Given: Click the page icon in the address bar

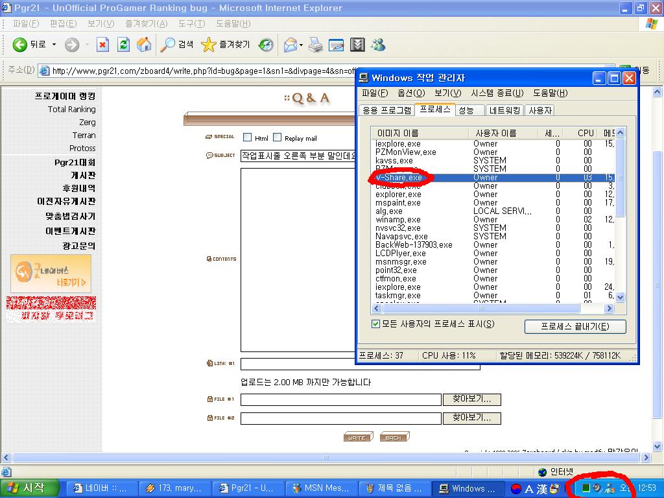Looking at the screenshot, I should tap(44, 71).
